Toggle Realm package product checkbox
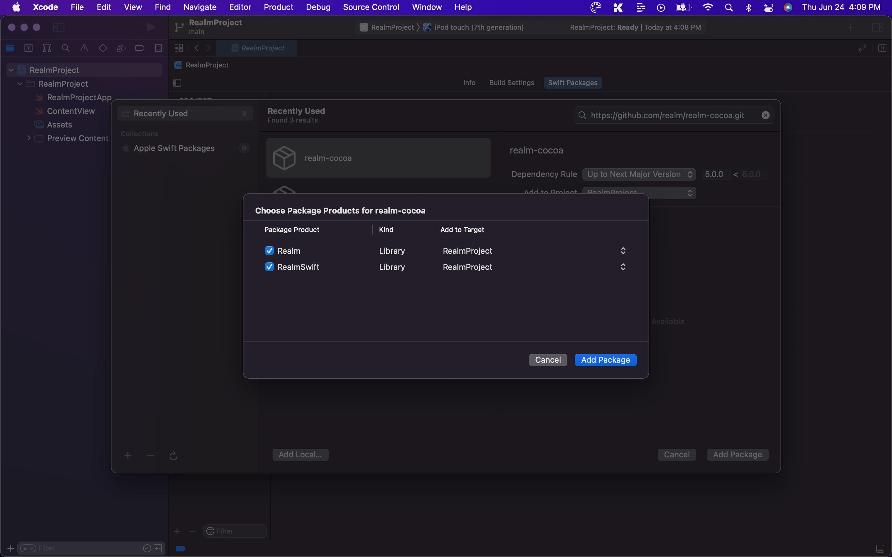The width and height of the screenshot is (892, 557). coord(269,250)
